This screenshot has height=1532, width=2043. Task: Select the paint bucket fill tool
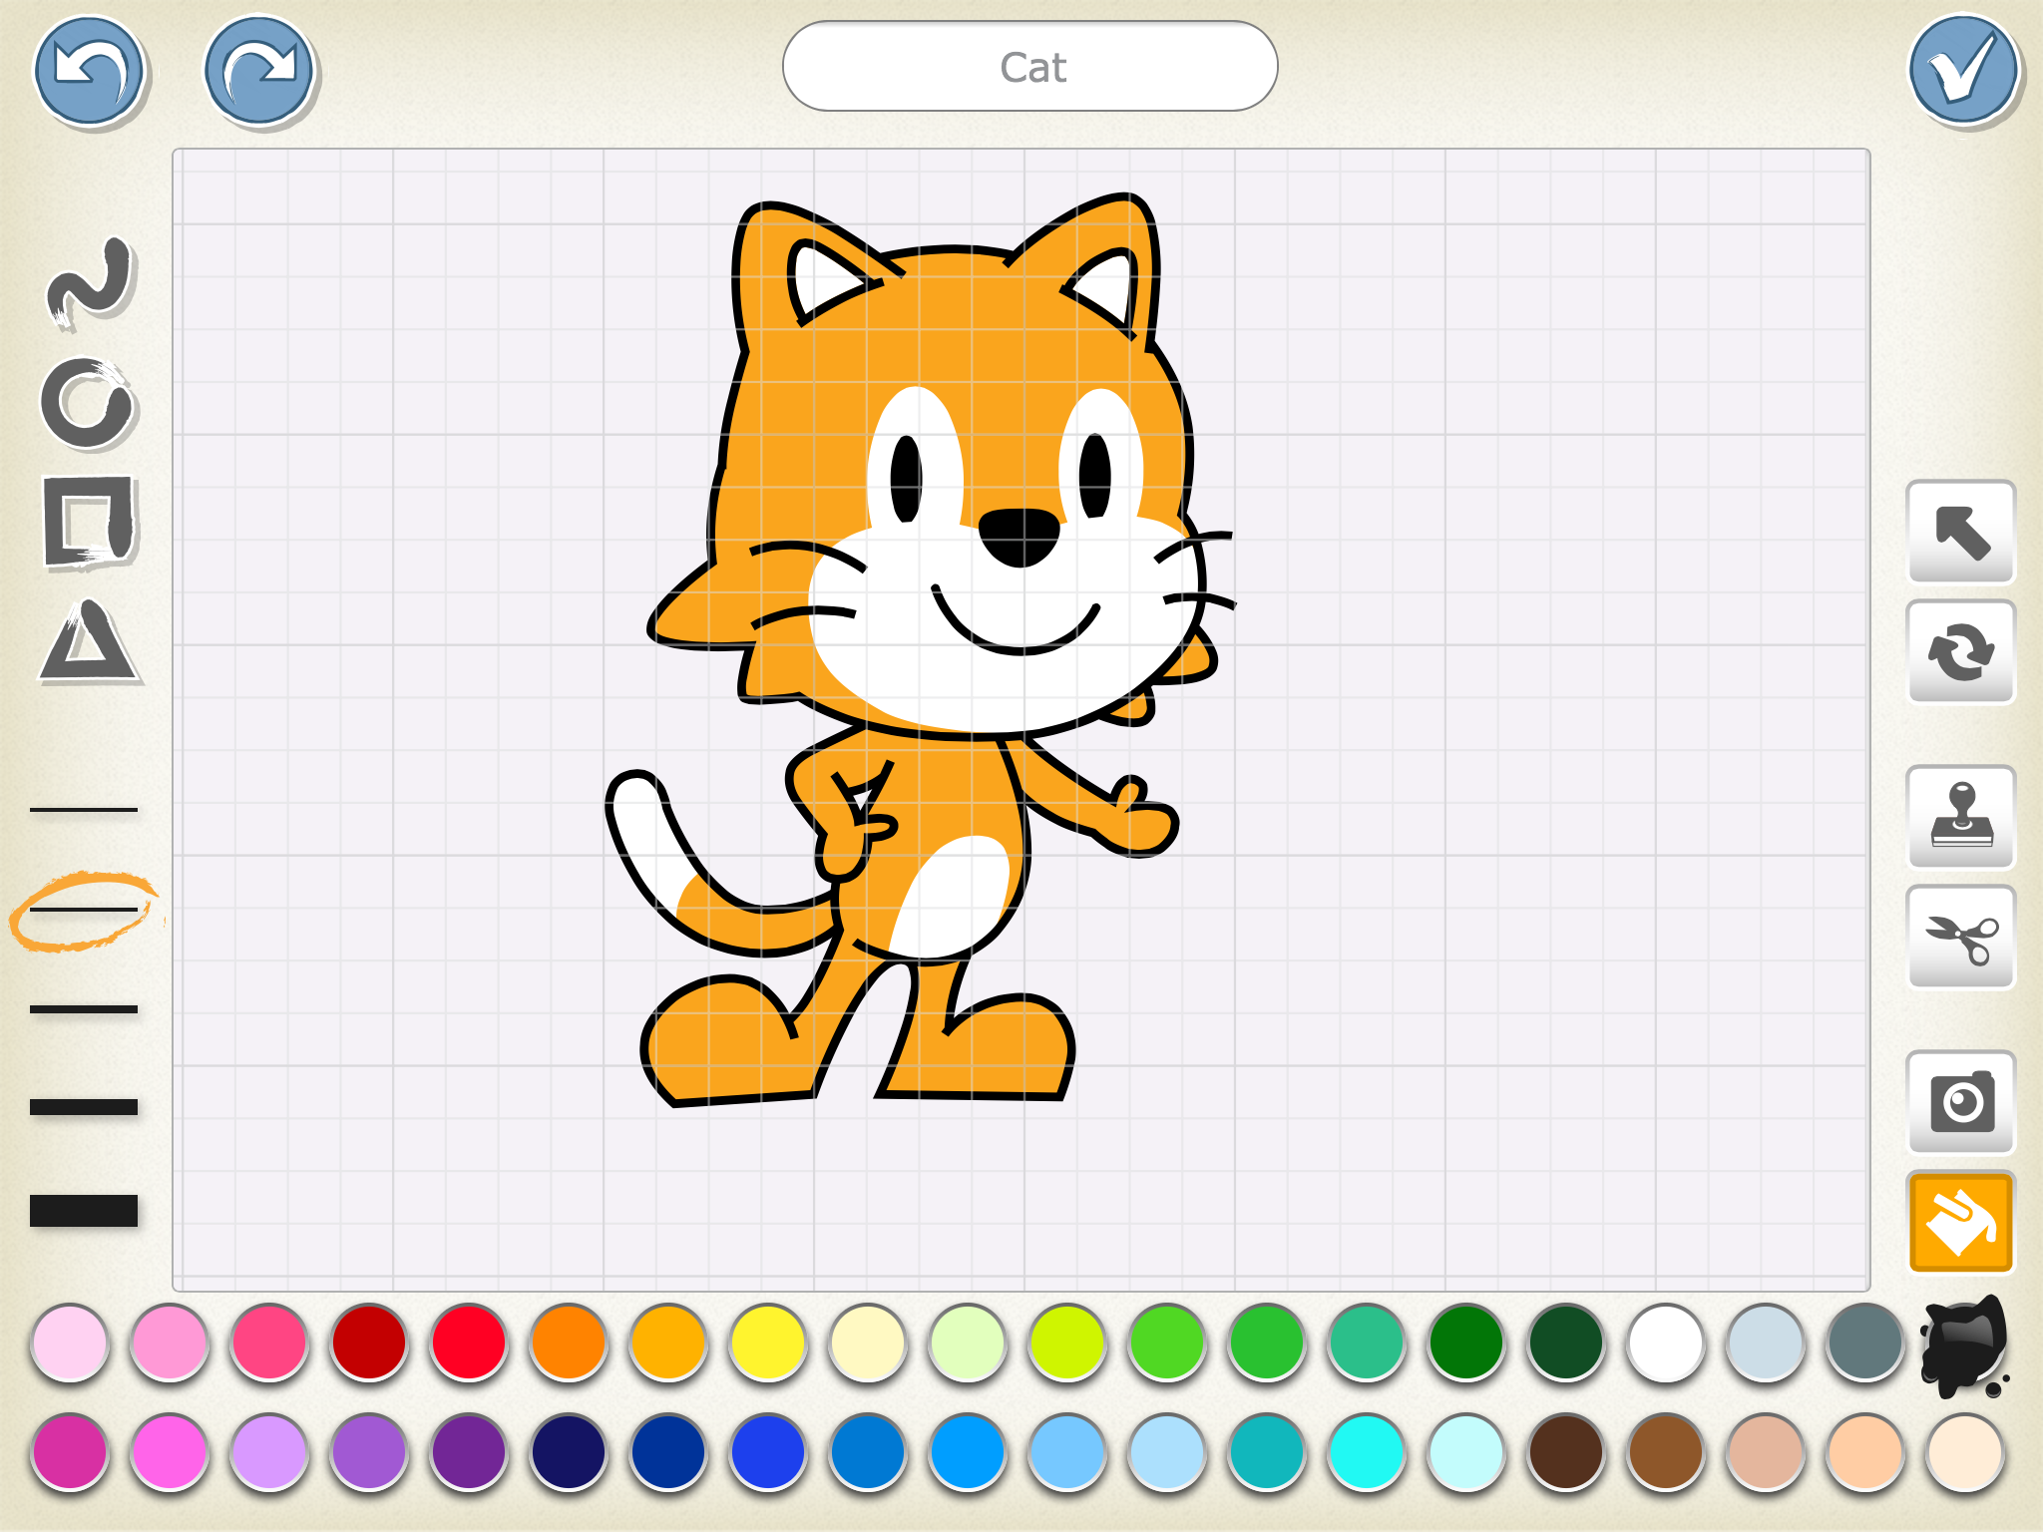(1961, 1223)
